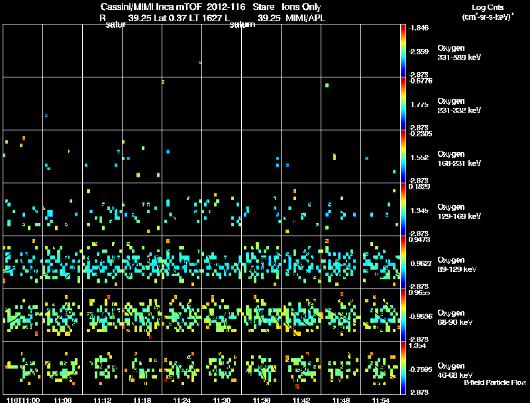Click the 'Cassini/MIMI Inca mTOF' title text
The height and width of the screenshot is (403, 530).
click(x=151, y=7)
